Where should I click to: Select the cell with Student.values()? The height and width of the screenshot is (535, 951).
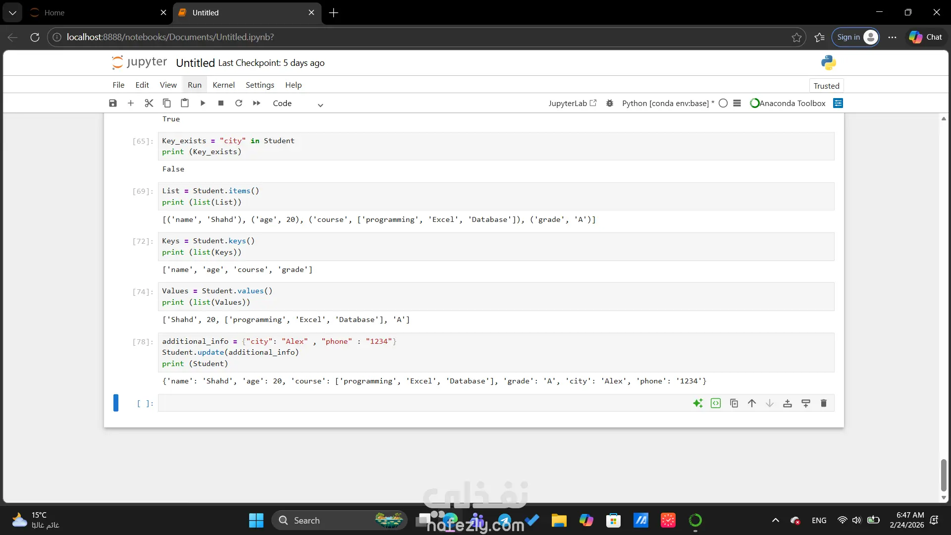coord(496,296)
